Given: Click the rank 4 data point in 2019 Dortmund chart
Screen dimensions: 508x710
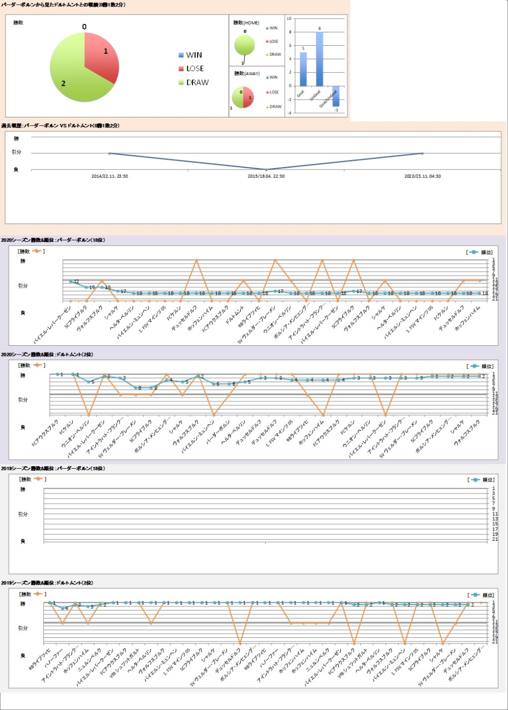Looking at the screenshot, I should click(x=62, y=608).
